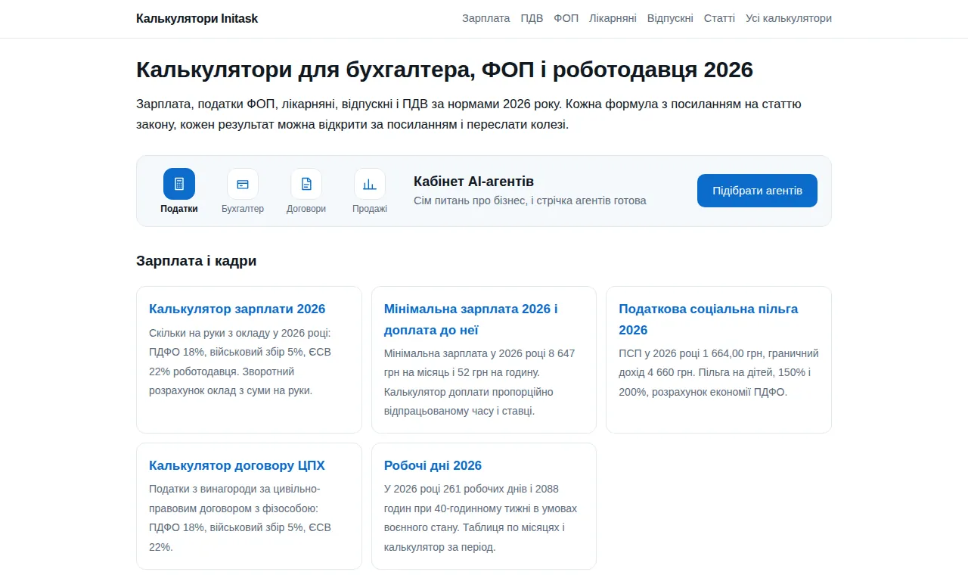968x575 pixels.
Task: Open Калькулятор зарплати 2026 link
Action: tap(237, 309)
